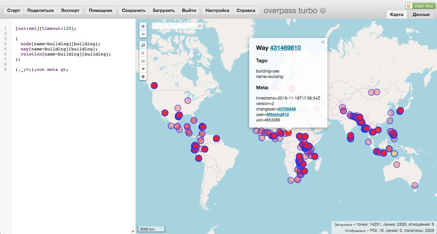437x234 pixels.
Task: Open the Экспорт dialog
Action: (x=70, y=10)
